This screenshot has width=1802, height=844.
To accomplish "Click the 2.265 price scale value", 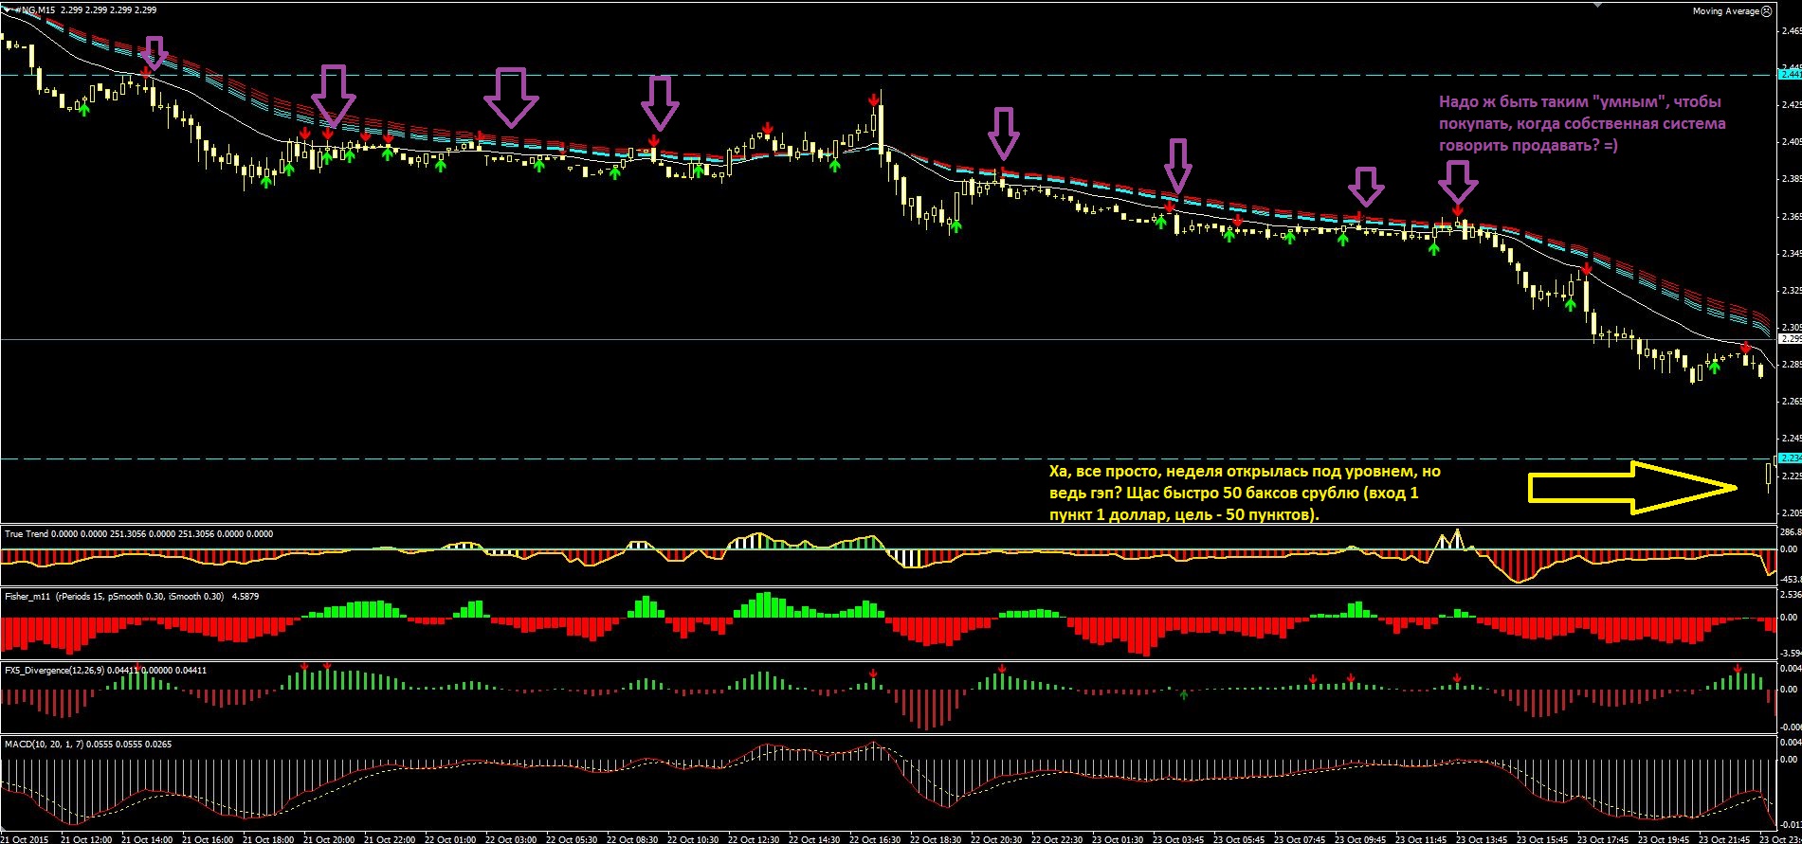I will click(x=1790, y=402).
